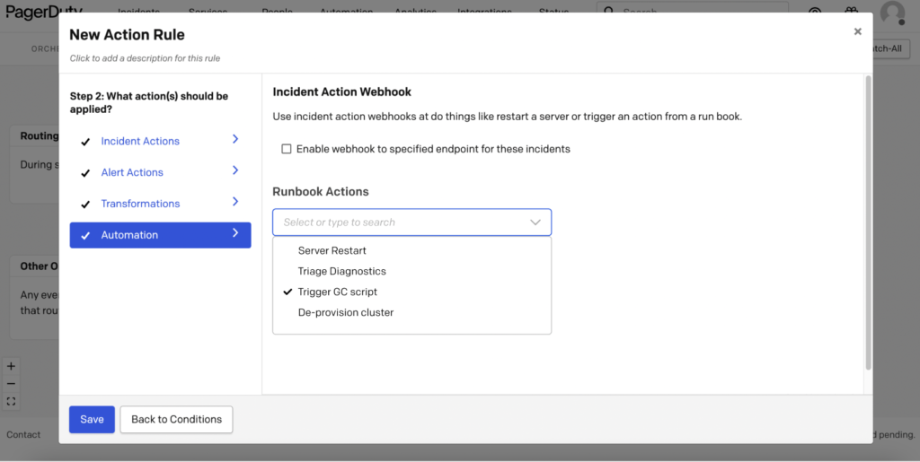
Task: Enable webhook to specified endpoint checkbox
Action: (287, 149)
